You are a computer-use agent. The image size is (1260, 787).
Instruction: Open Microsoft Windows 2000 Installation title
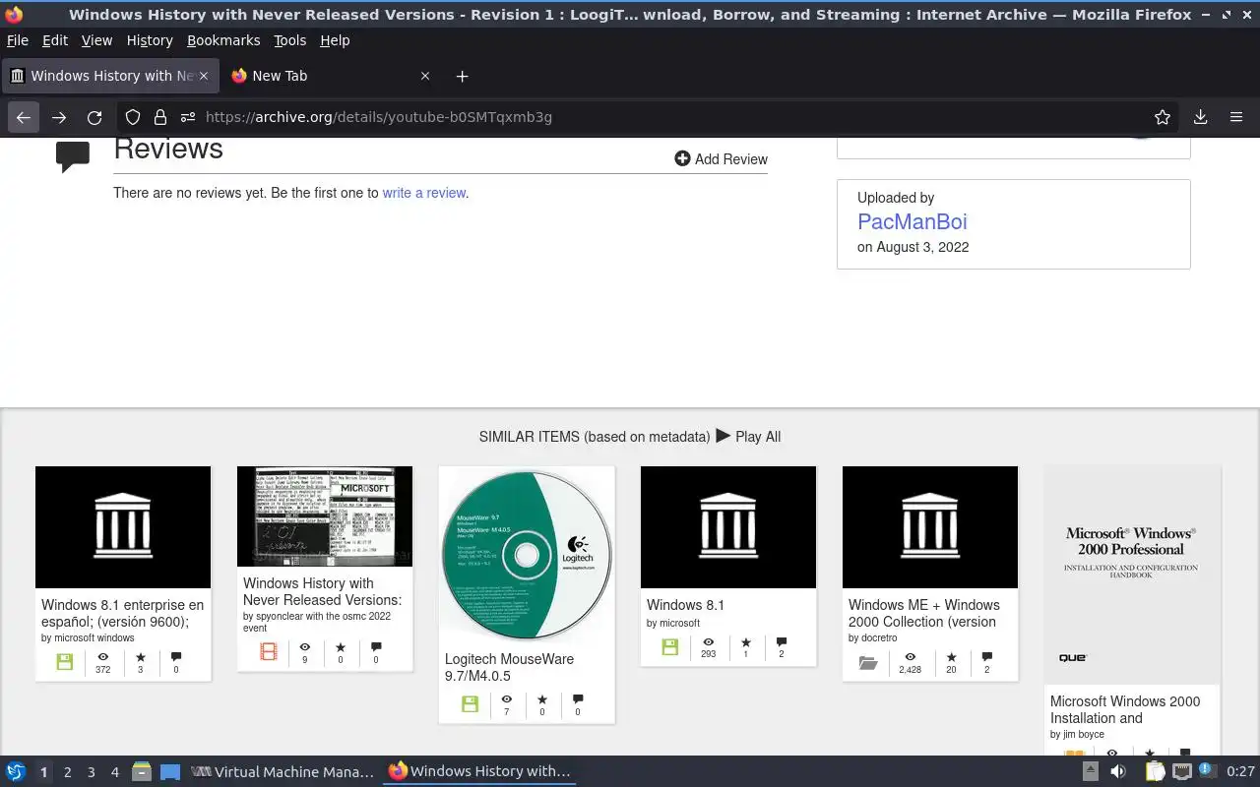(1125, 709)
